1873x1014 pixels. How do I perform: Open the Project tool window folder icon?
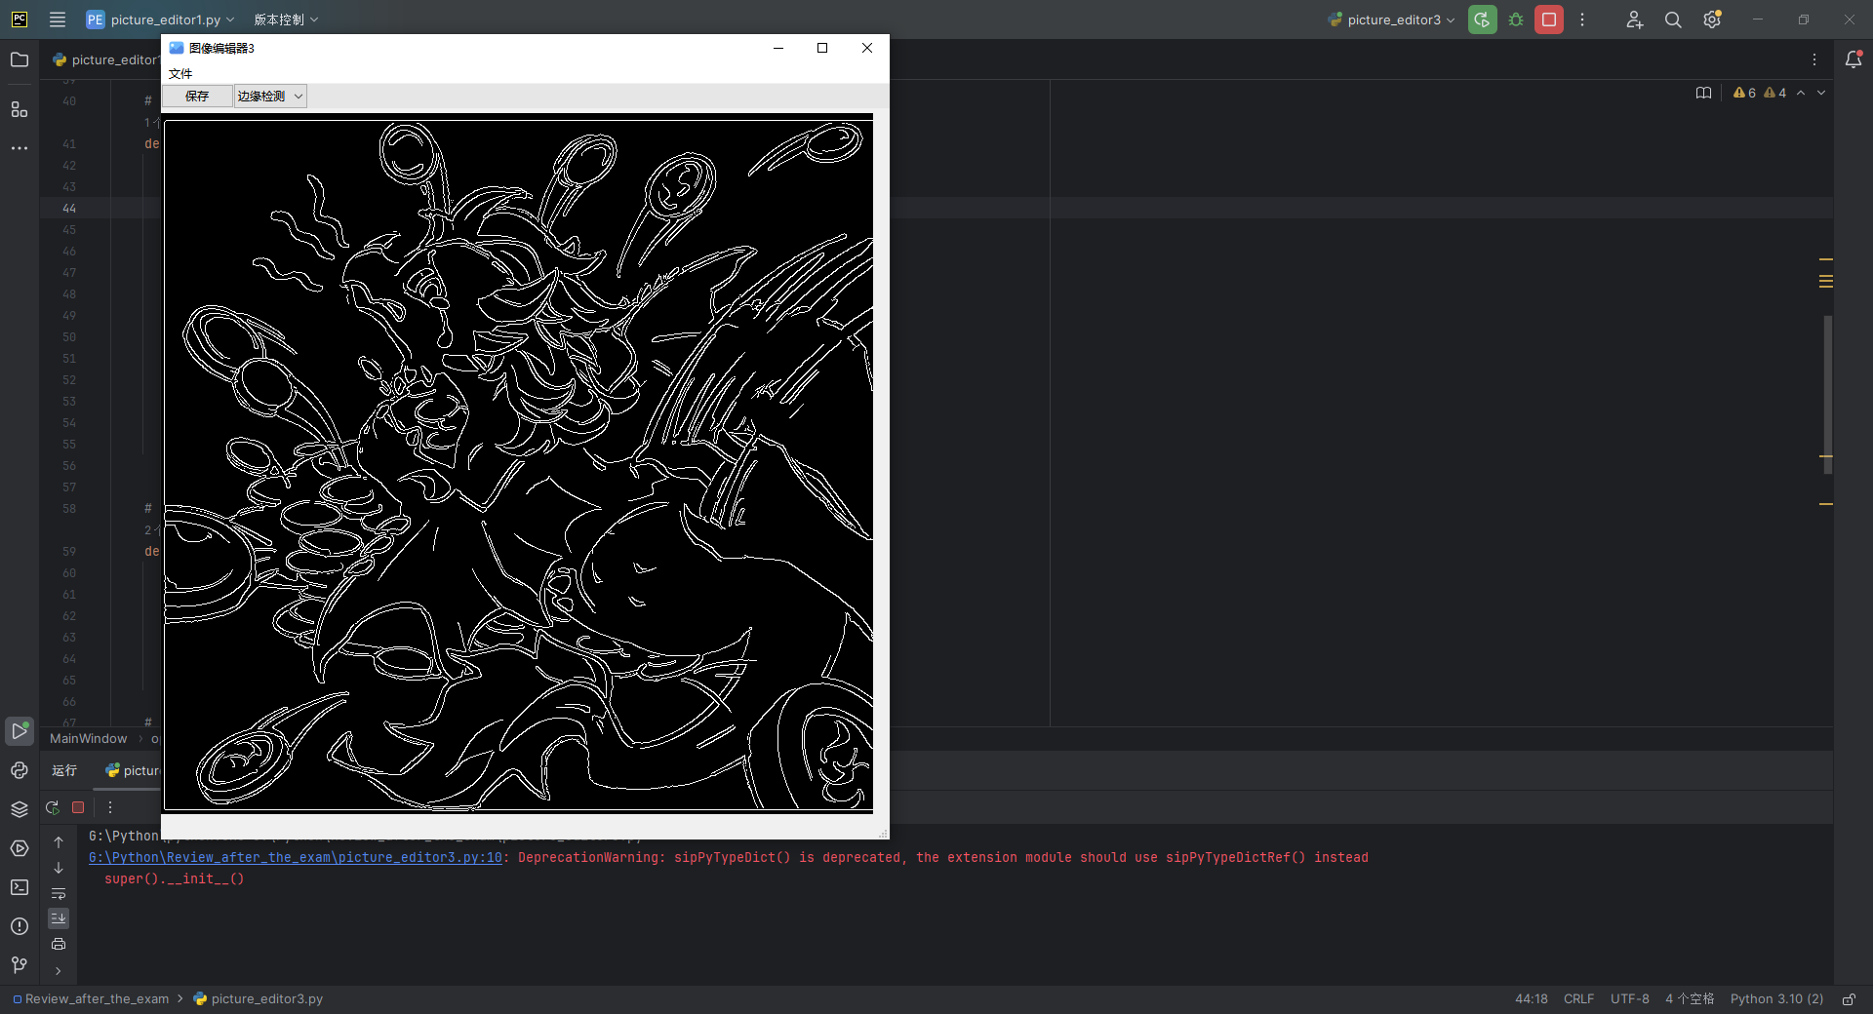click(20, 60)
